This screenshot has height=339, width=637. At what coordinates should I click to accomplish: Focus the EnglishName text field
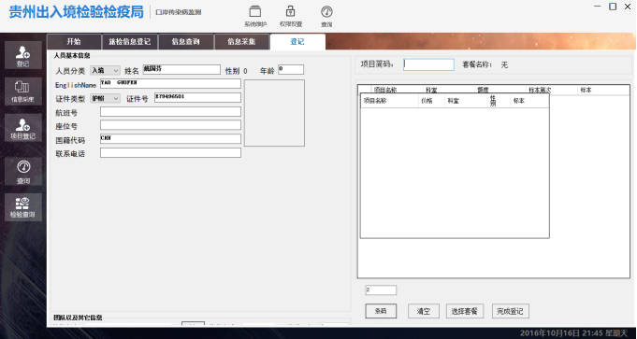point(170,83)
